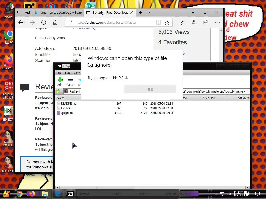266x199 pixels.
Task: Click the 6:56 PM taskbar clock
Action: pyautogui.click(x=242, y=194)
